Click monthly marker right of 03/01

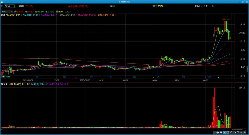[134, 77]
